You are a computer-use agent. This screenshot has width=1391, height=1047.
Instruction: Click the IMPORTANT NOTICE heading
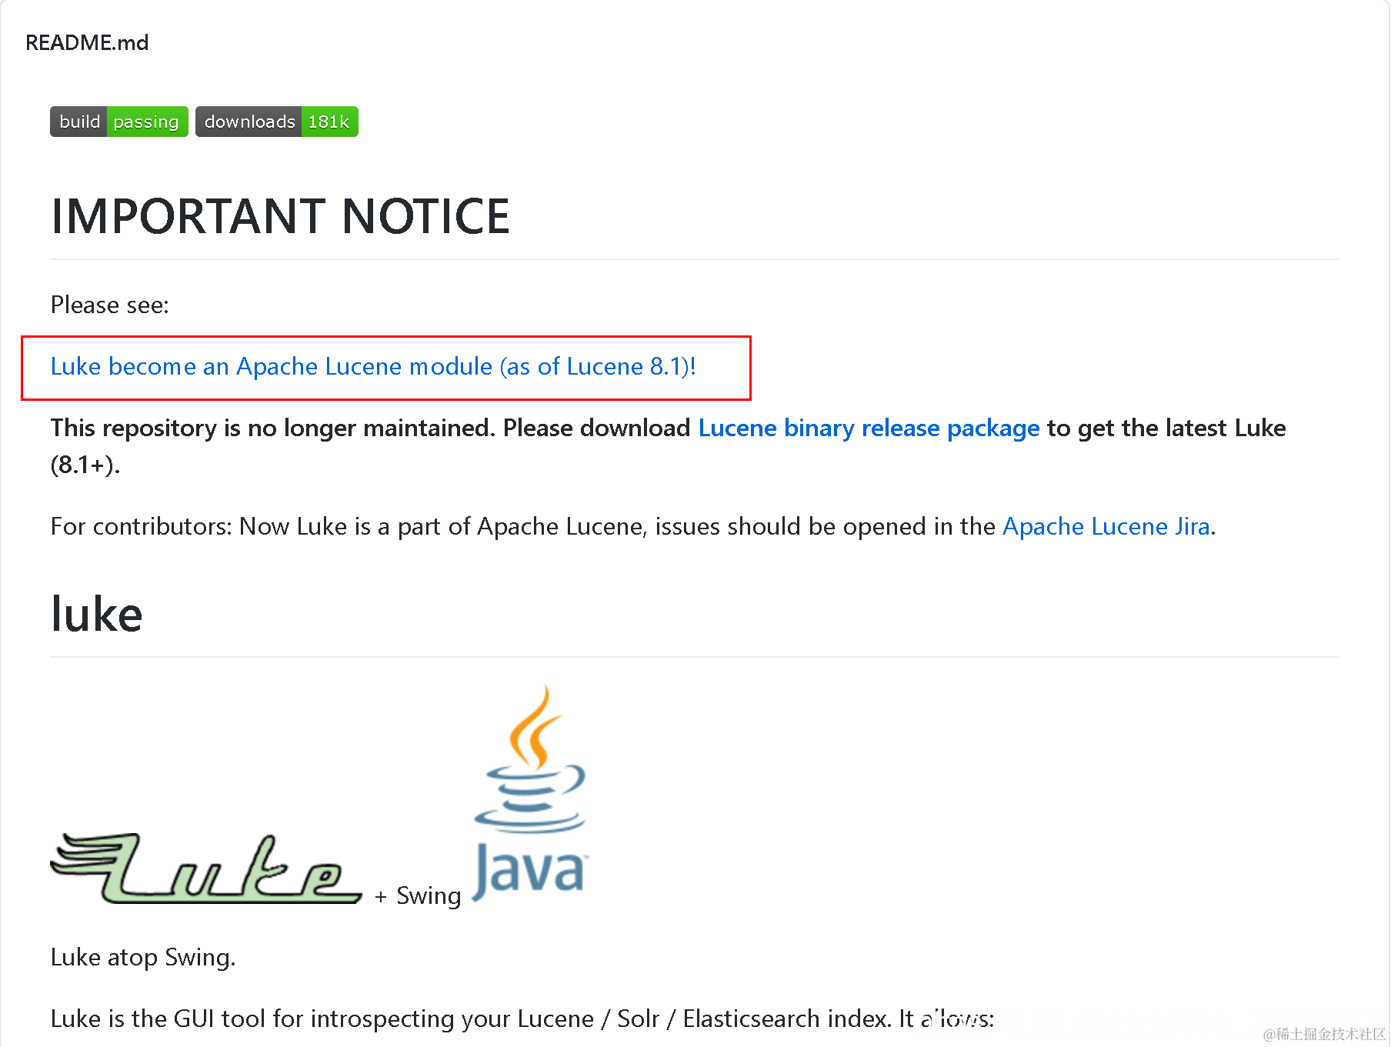pos(280,216)
